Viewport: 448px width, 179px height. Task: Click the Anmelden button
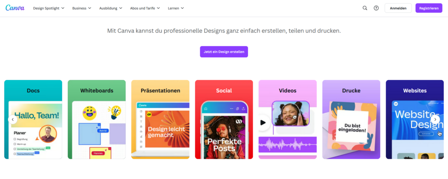tap(398, 8)
